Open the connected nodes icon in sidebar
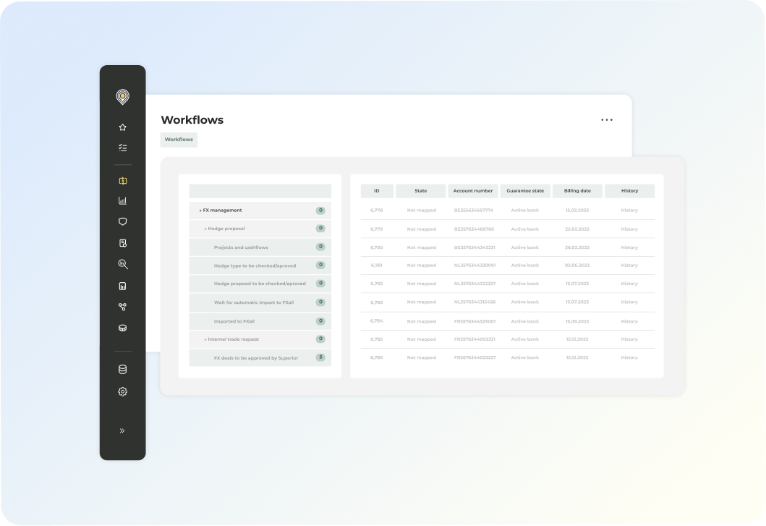The width and height of the screenshot is (766, 526). [123, 307]
